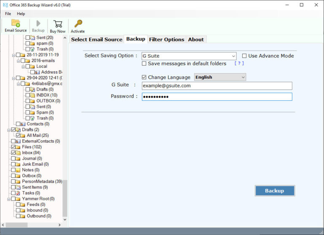Screen dimensions: 324x235
Task: Collapse the Yammer Root (0) node
Action: [x=9, y=199]
